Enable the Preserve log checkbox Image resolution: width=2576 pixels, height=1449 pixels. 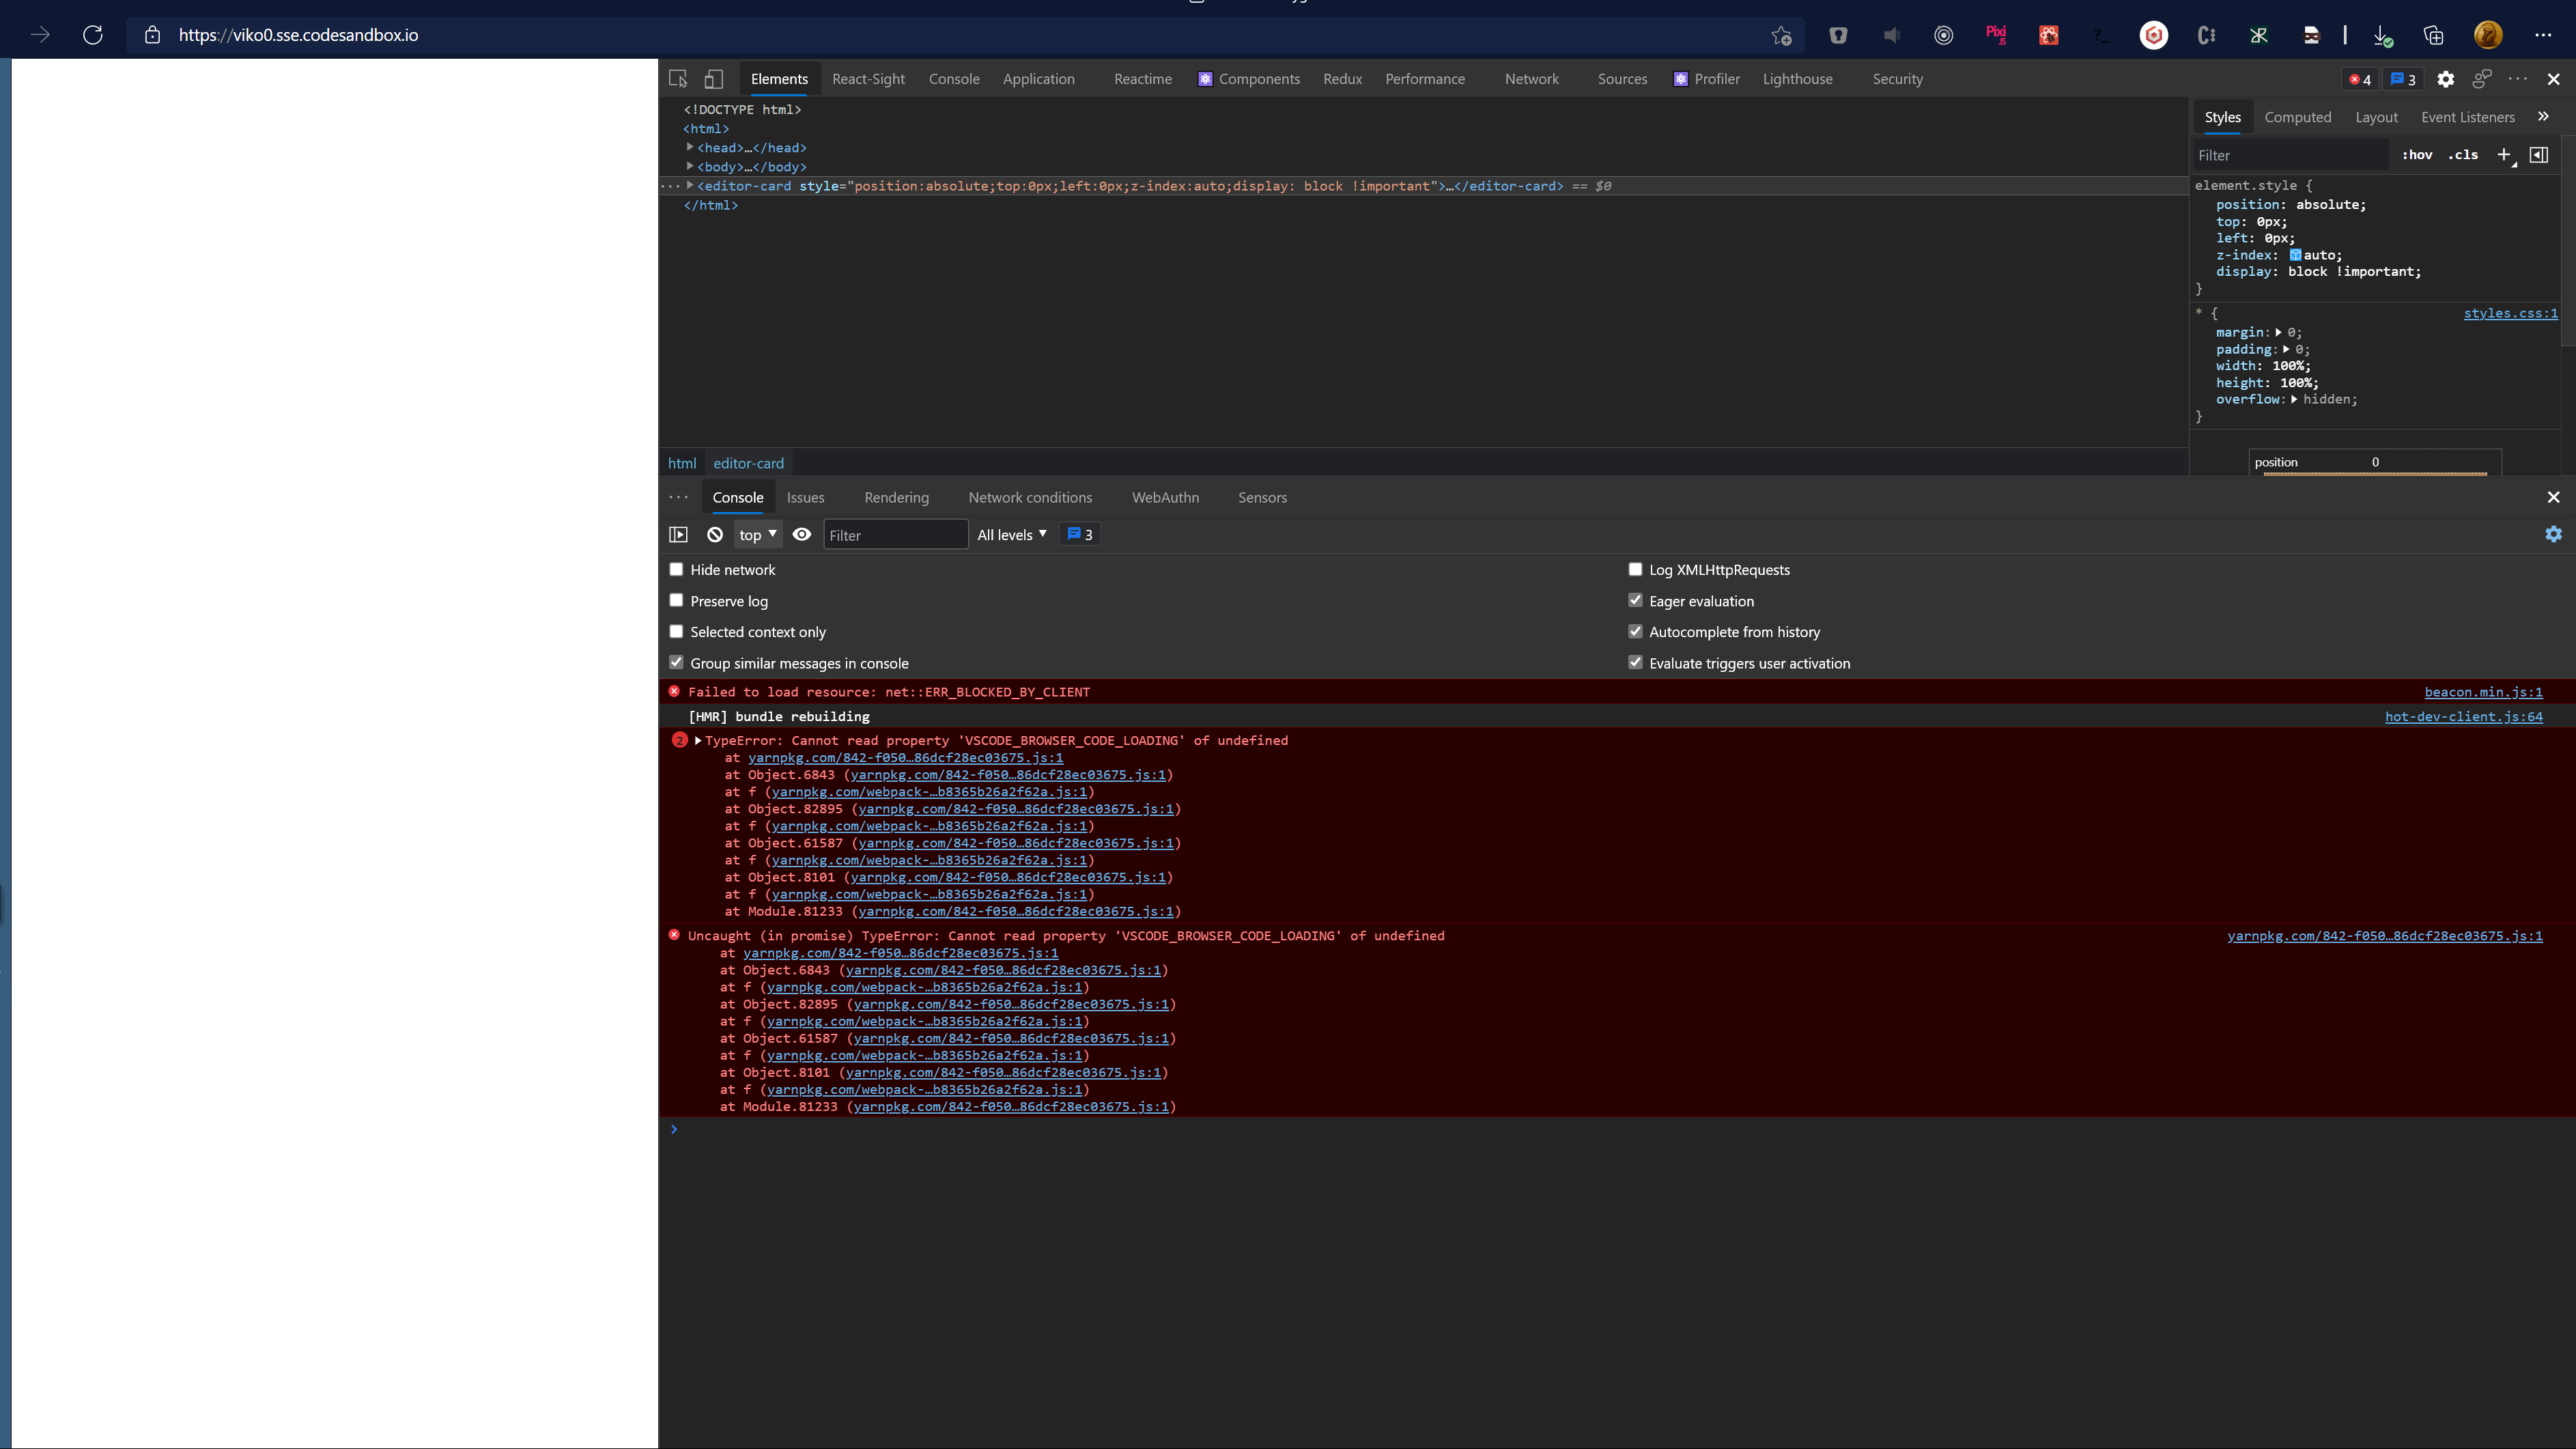[x=676, y=600]
